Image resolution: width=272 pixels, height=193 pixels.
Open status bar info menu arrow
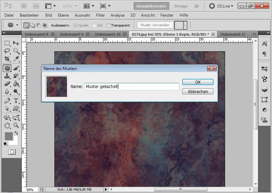[106, 189]
